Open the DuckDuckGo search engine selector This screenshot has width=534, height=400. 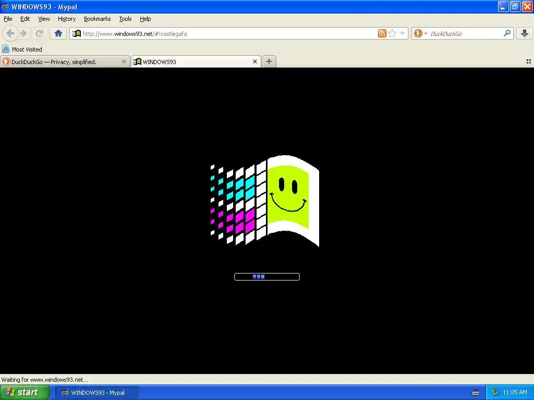point(420,33)
